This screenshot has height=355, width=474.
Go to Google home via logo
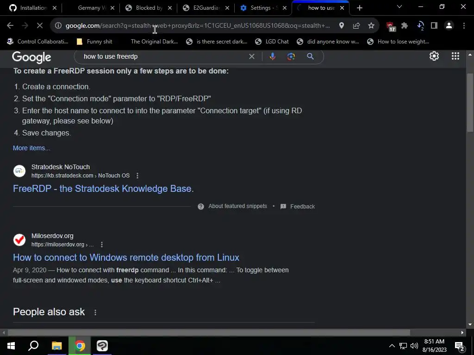click(x=31, y=57)
